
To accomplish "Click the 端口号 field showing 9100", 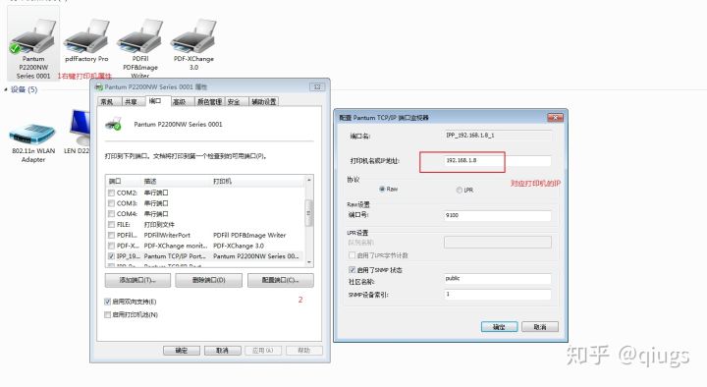I will pyautogui.click(x=498, y=216).
